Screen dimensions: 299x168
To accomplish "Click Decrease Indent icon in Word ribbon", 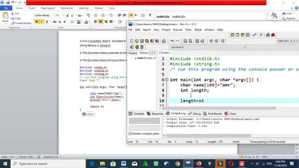I will pyautogui.click(x=120, y=15).
